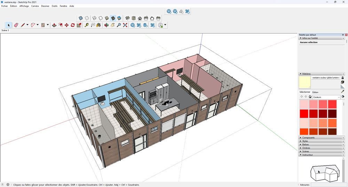Toggle Back Edges style
This screenshot has width=348, height=187.
pyautogui.click(x=87, y=18)
